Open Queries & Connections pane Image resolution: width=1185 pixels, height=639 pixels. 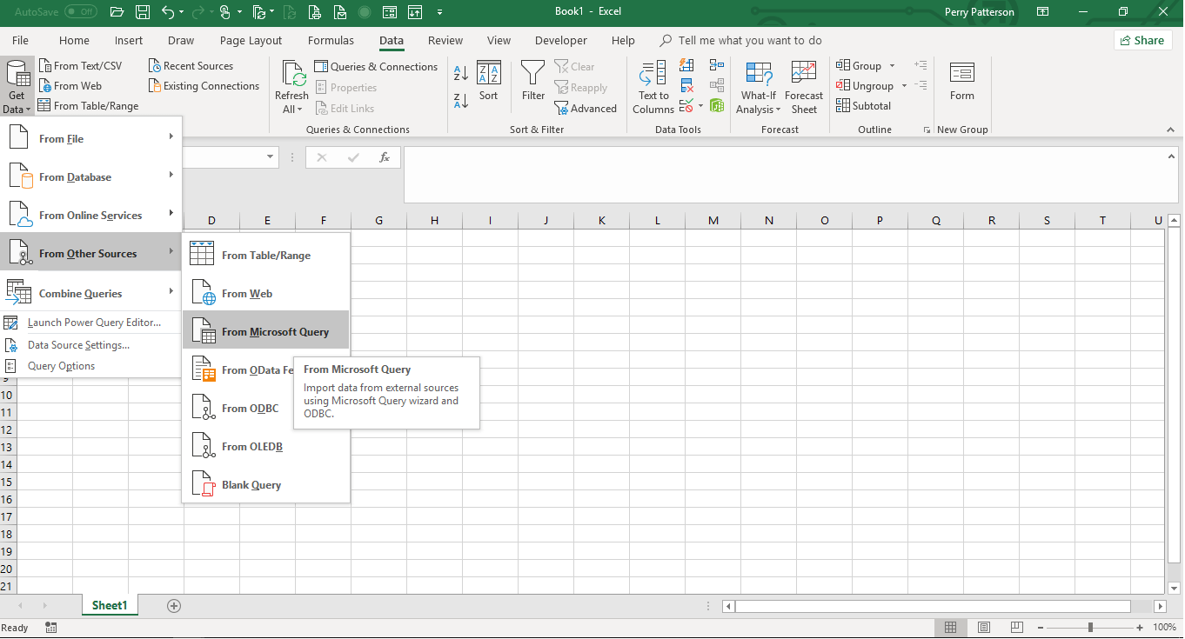pos(376,67)
